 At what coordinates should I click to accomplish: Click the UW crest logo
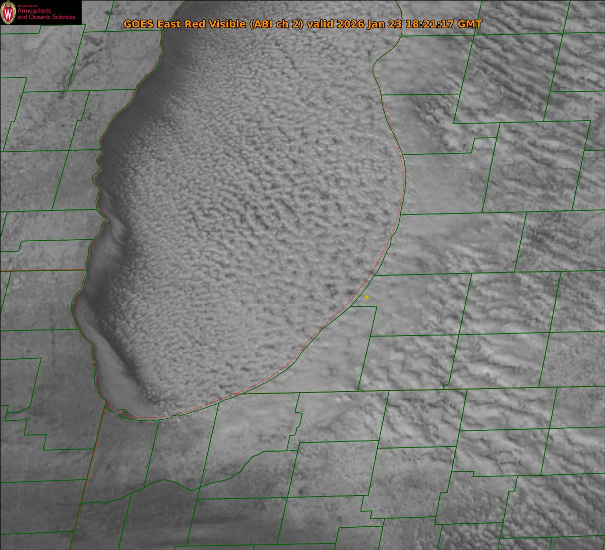(8, 12)
